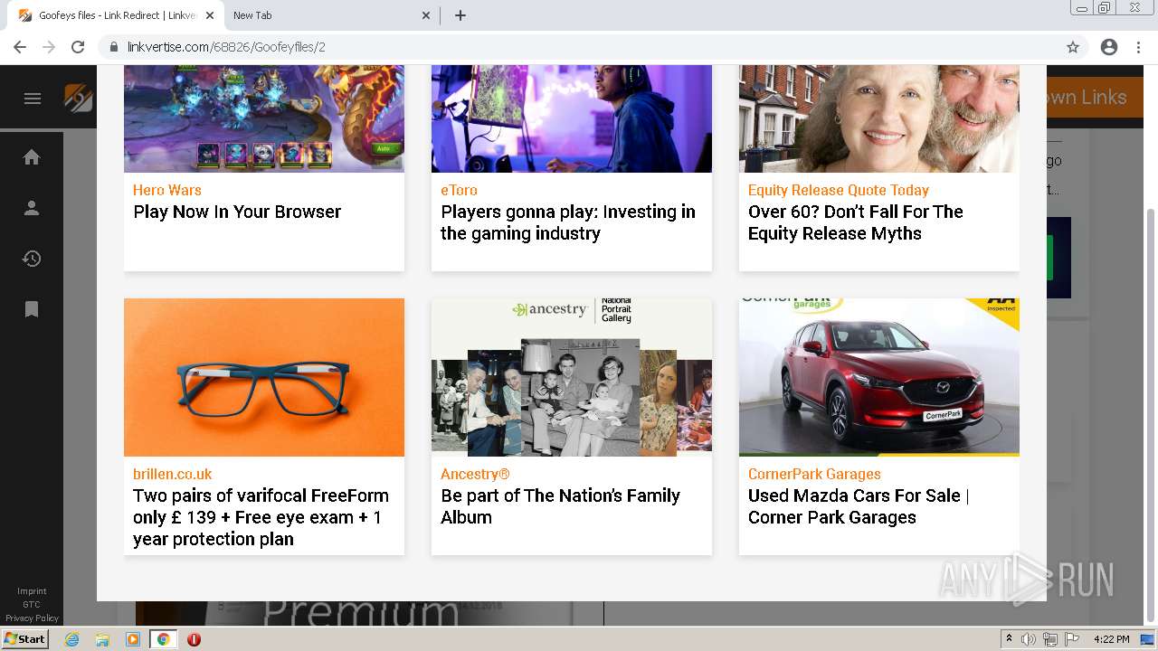The height and width of the screenshot is (651, 1158).
Task: Click the Ancestry® sponsor label
Action: click(475, 474)
